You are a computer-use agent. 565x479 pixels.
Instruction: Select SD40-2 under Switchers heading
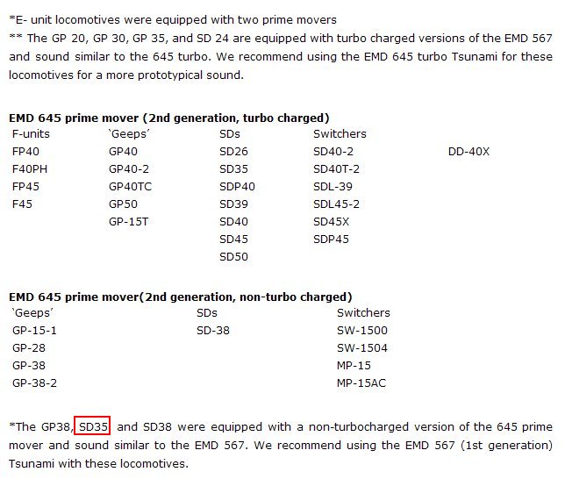(333, 152)
